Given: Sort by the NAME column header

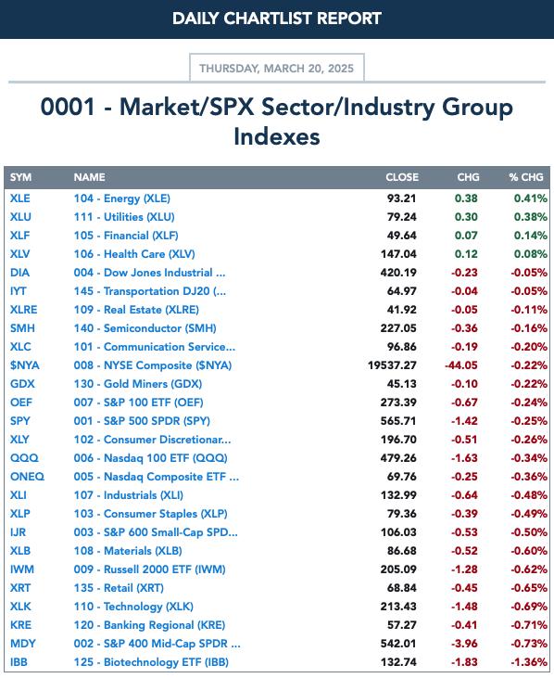Looking at the screenshot, I should click(x=89, y=177).
